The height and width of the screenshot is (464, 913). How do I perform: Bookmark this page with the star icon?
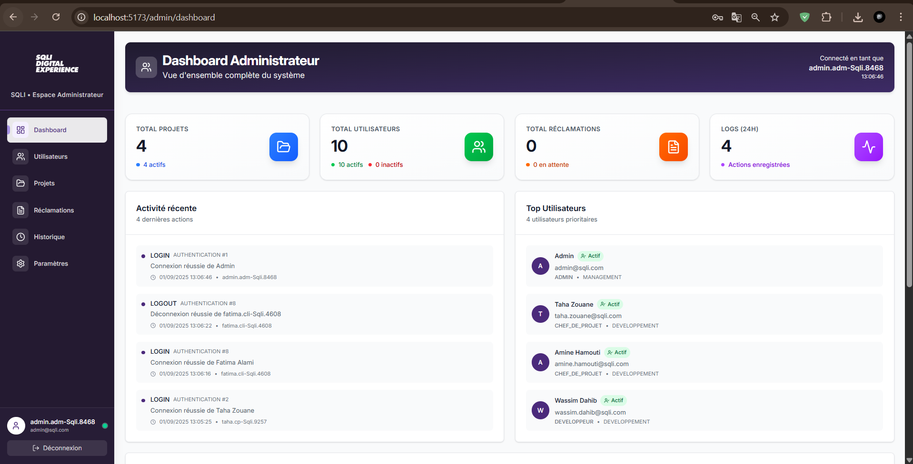(x=774, y=18)
